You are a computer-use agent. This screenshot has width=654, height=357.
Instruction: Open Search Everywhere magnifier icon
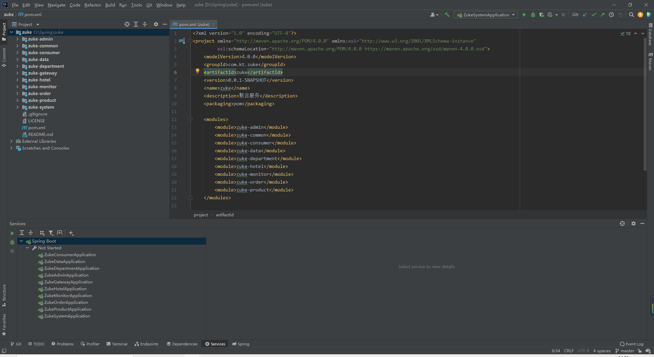click(632, 15)
